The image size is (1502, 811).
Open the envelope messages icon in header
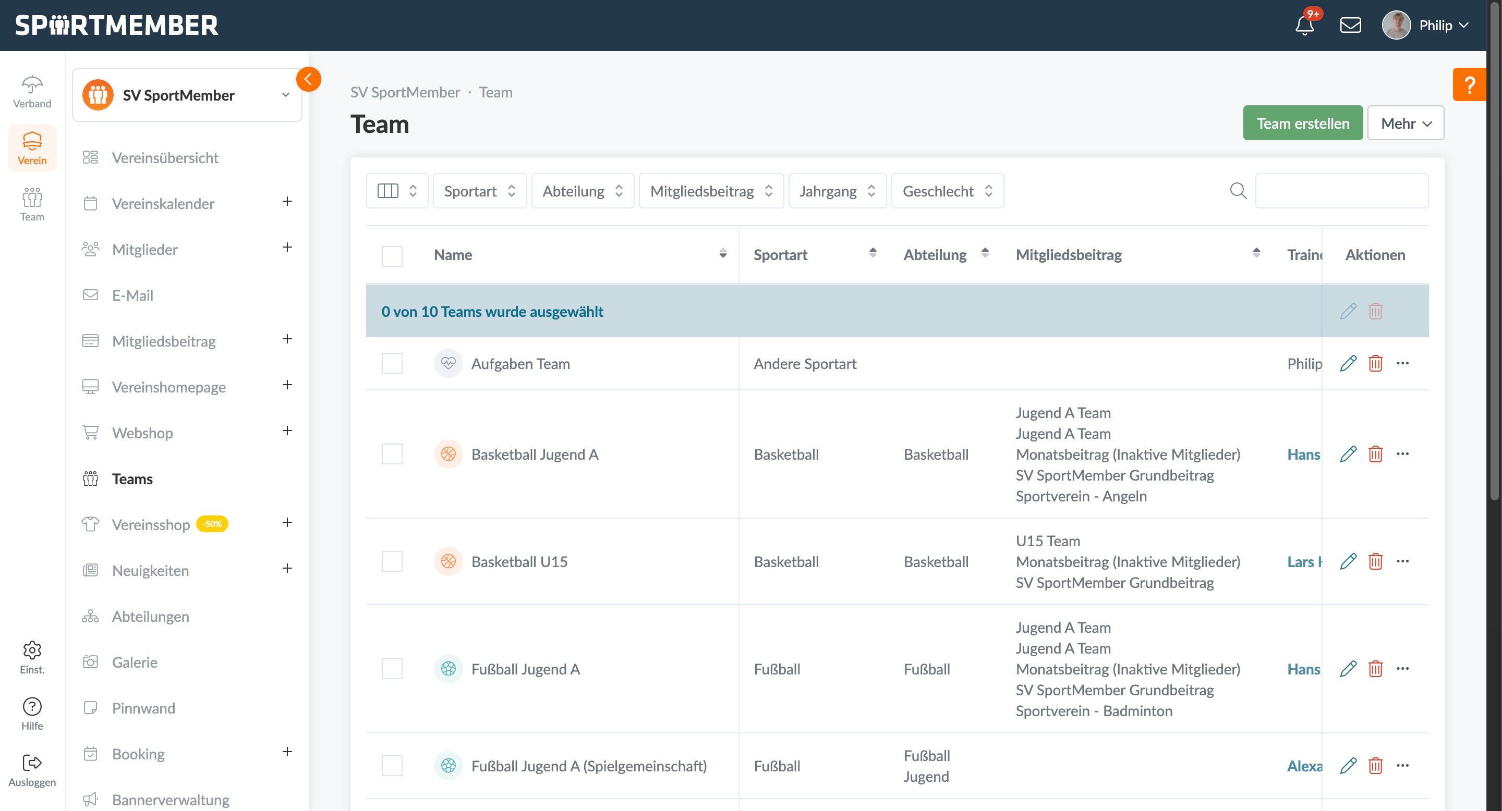pyautogui.click(x=1350, y=26)
